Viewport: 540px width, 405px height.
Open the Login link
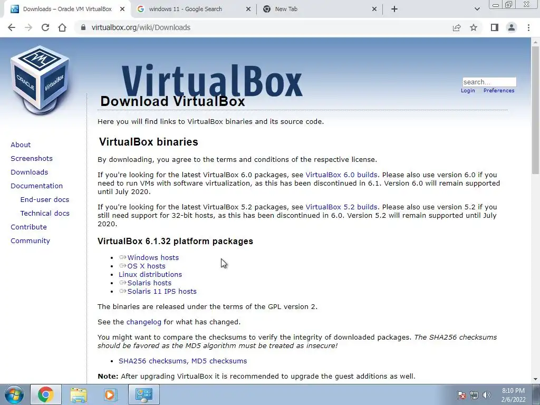pyautogui.click(x=468, y=91)
